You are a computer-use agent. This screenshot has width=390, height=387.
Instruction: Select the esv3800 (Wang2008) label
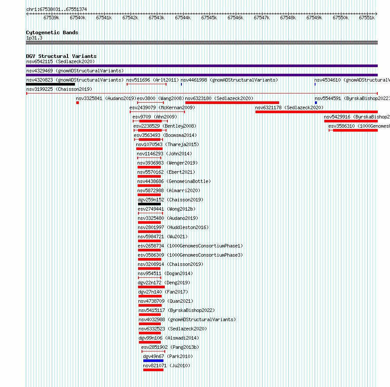(160, 98)
